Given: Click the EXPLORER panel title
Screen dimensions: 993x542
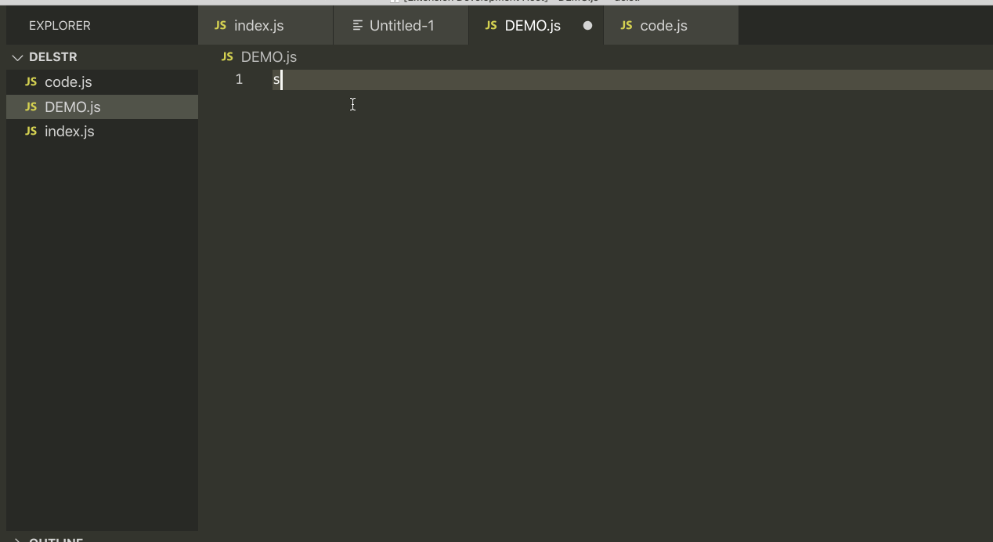Looking at the screenshot, I should [x=60, y=26].
